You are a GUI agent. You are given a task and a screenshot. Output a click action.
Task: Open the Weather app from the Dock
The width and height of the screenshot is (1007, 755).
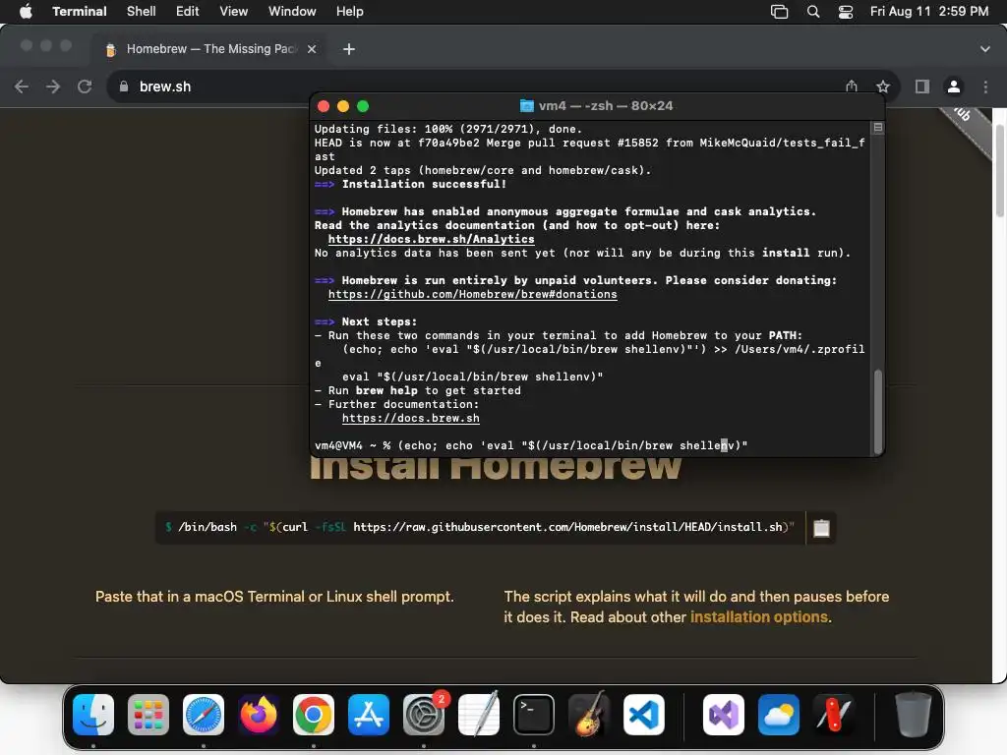[779, 715]
